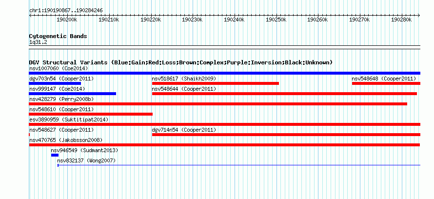The image size is (434, 199).
Task: Click the chr1:190190867..190284246 coordinate label
Action: 66,10
